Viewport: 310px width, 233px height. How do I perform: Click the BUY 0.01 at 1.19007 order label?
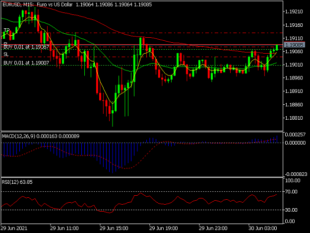(x=26, y=63)
